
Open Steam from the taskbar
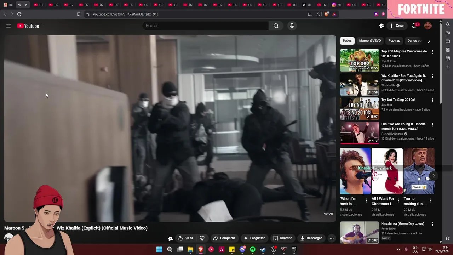[x=263, y=249]
